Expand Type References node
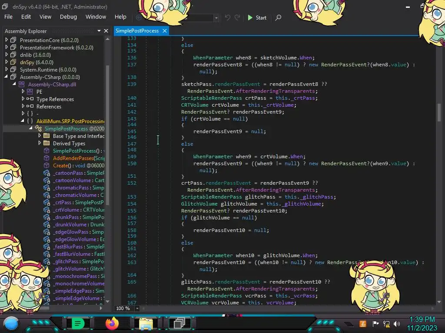445x333 pixels. tap(23, 99)
